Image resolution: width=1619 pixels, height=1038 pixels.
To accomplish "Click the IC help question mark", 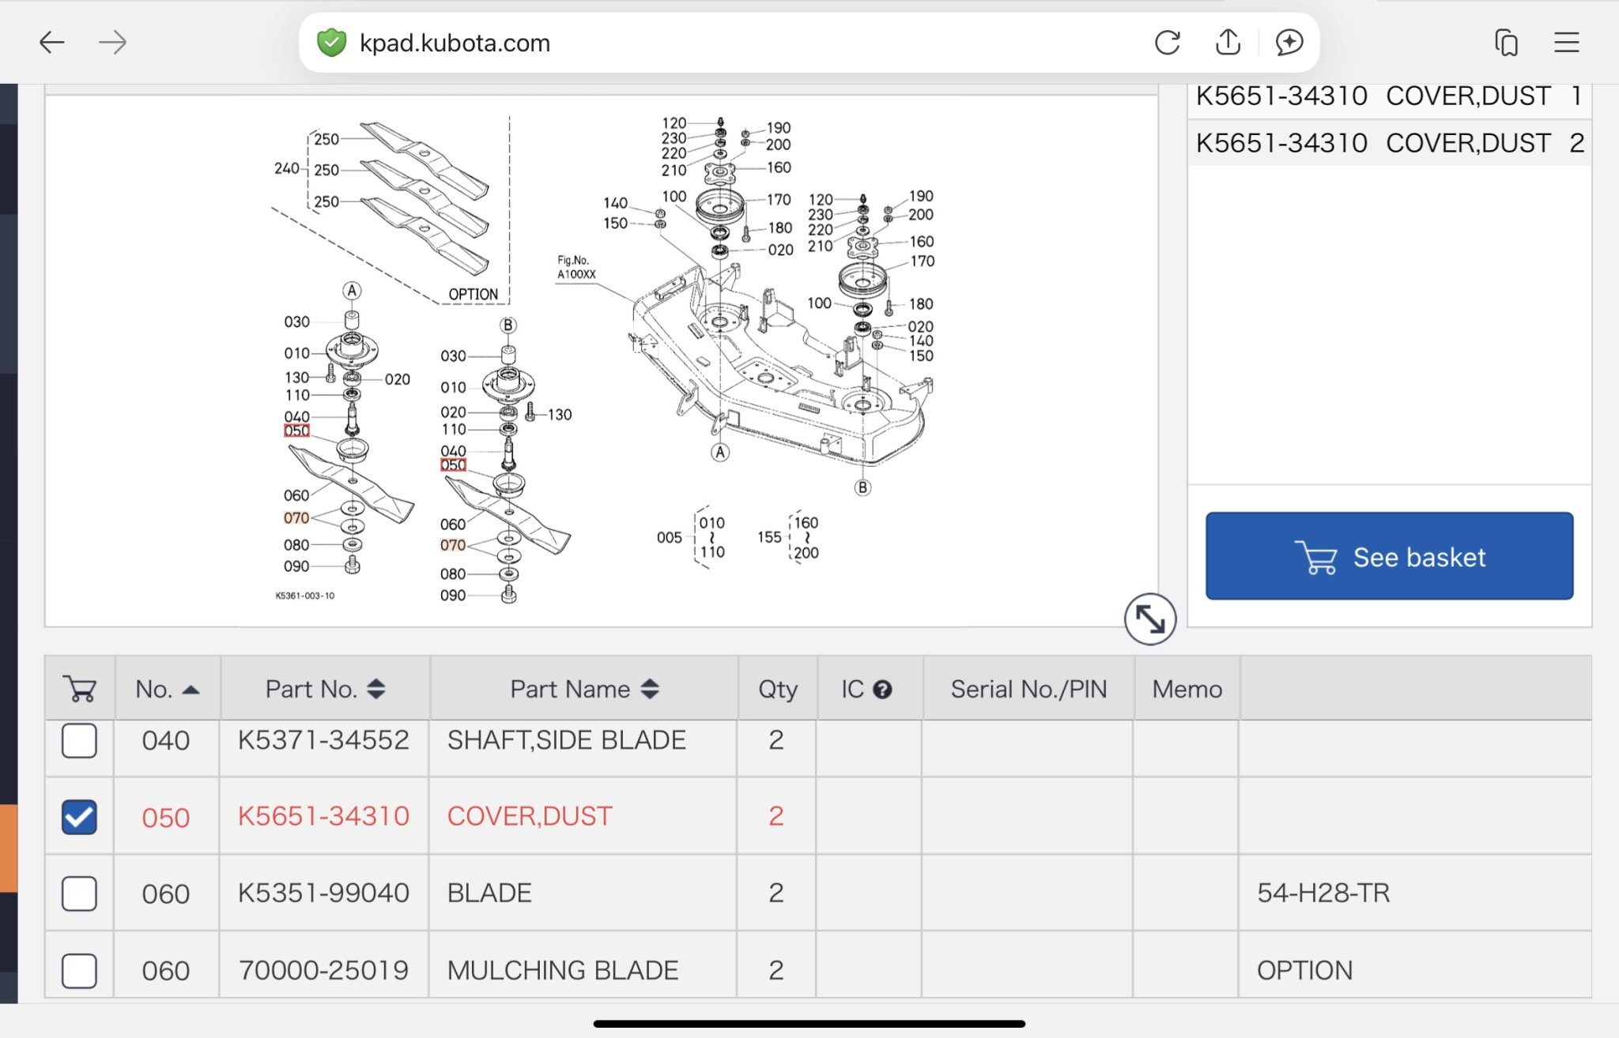I will (882, 690).
